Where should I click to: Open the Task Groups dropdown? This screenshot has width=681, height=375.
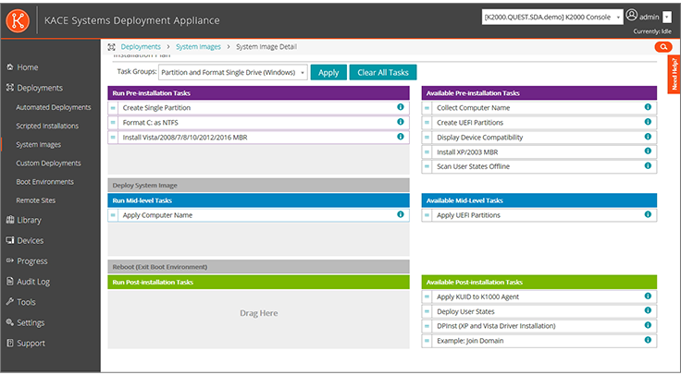pyautogui.click(x=233, y=72)
